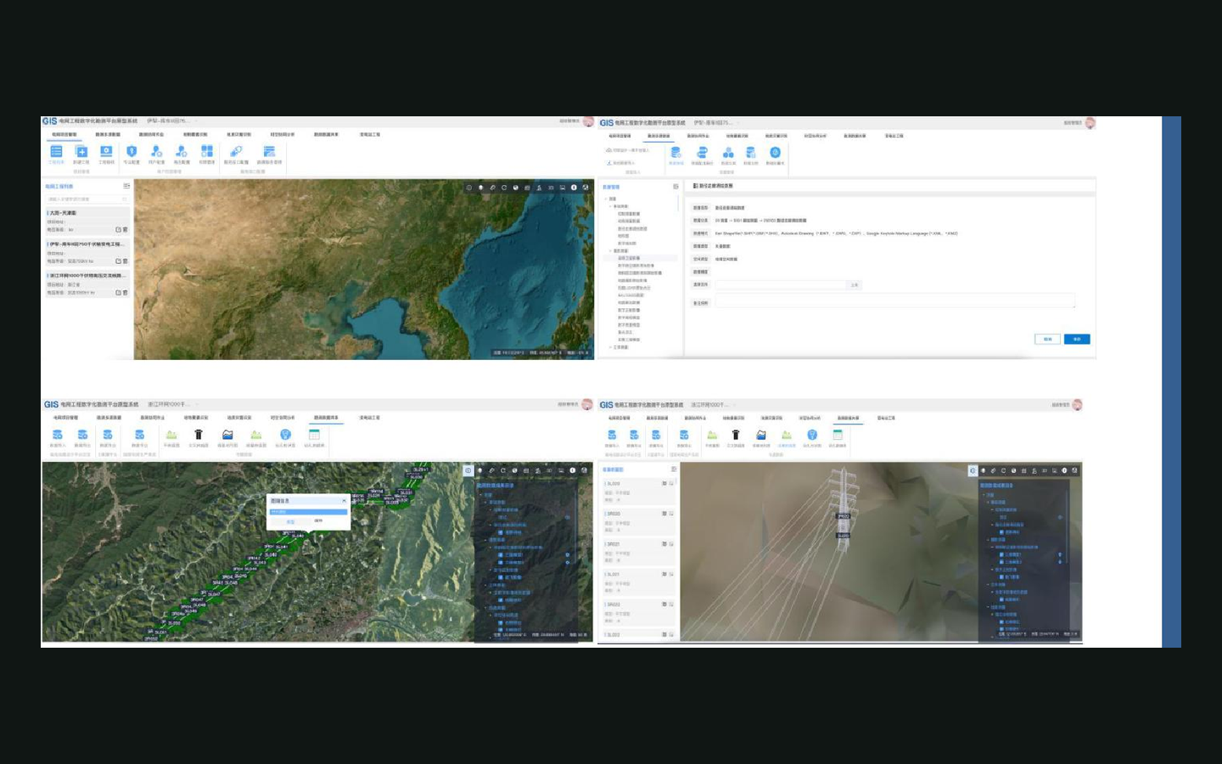Click the first blue database icon above the data form
Screen dimensions: 1222x764
(x=675, y=153)
